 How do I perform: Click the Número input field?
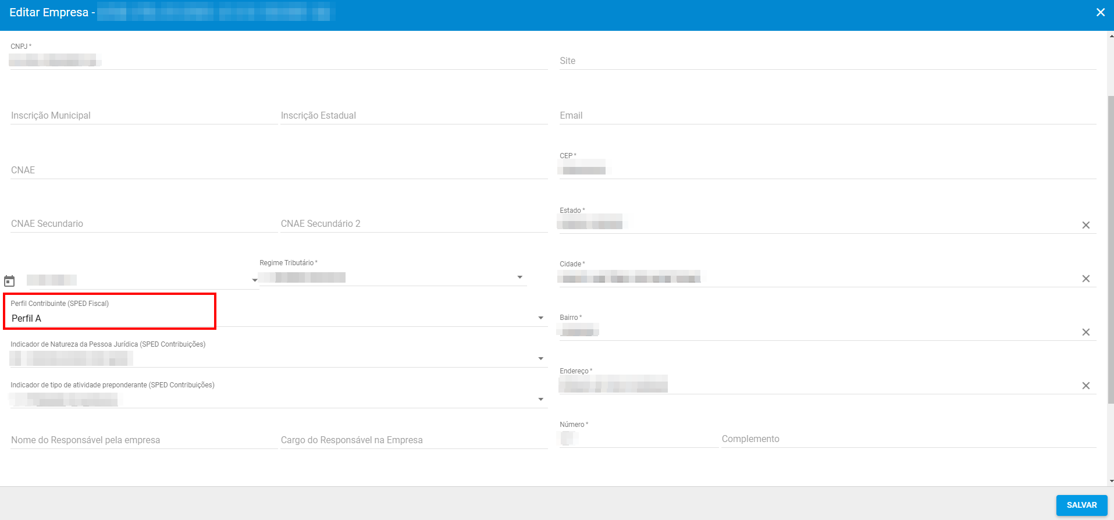[x=638, y=439]
